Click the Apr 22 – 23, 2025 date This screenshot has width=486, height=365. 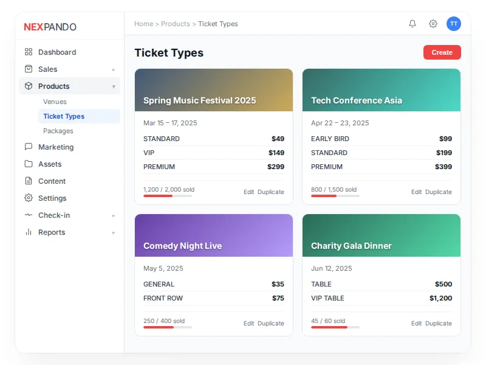(340, 123)
